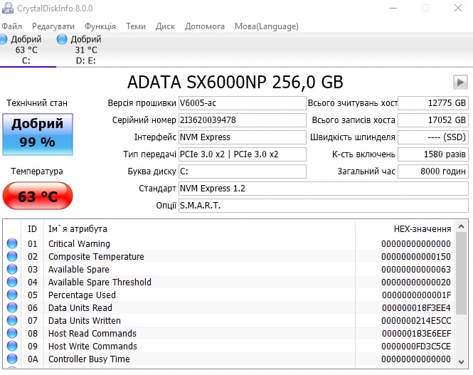Open the Мова(Language) menu
473x375 pixels.
coord(267,26)
